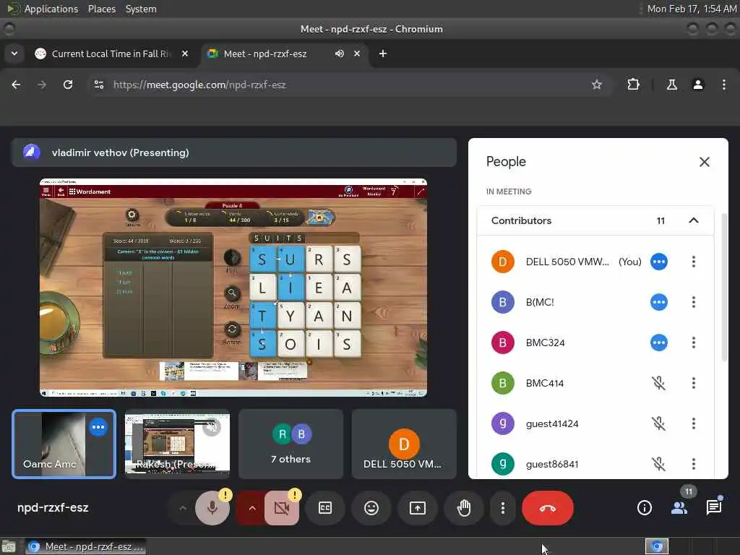The width and height of the screenshot is (740, 555).
Task: Go back in the browser
Action: [16, 85]
